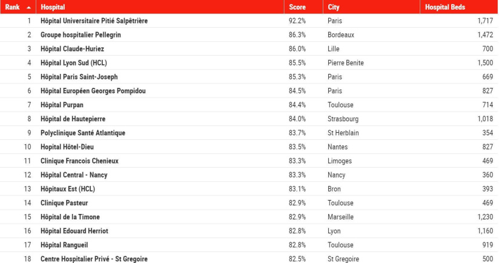The width and height of the screenshot is (499, 263).
Task: Select Hôpital Universitaire Pitié Salpêtrière row
Action: [x=94, y=21]
